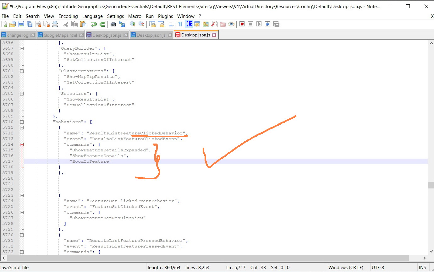This screenshot has height=272, width=434.
Task: Click the Open file folder icon
Action: pyautogui.click(x=13, y=24)
